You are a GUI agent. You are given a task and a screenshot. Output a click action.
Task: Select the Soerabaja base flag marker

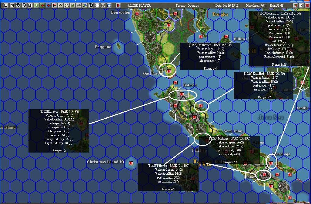pyautogui.click(x=271, y=163)
